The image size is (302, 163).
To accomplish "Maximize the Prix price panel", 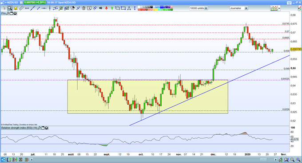I will [x=11, y=13].
